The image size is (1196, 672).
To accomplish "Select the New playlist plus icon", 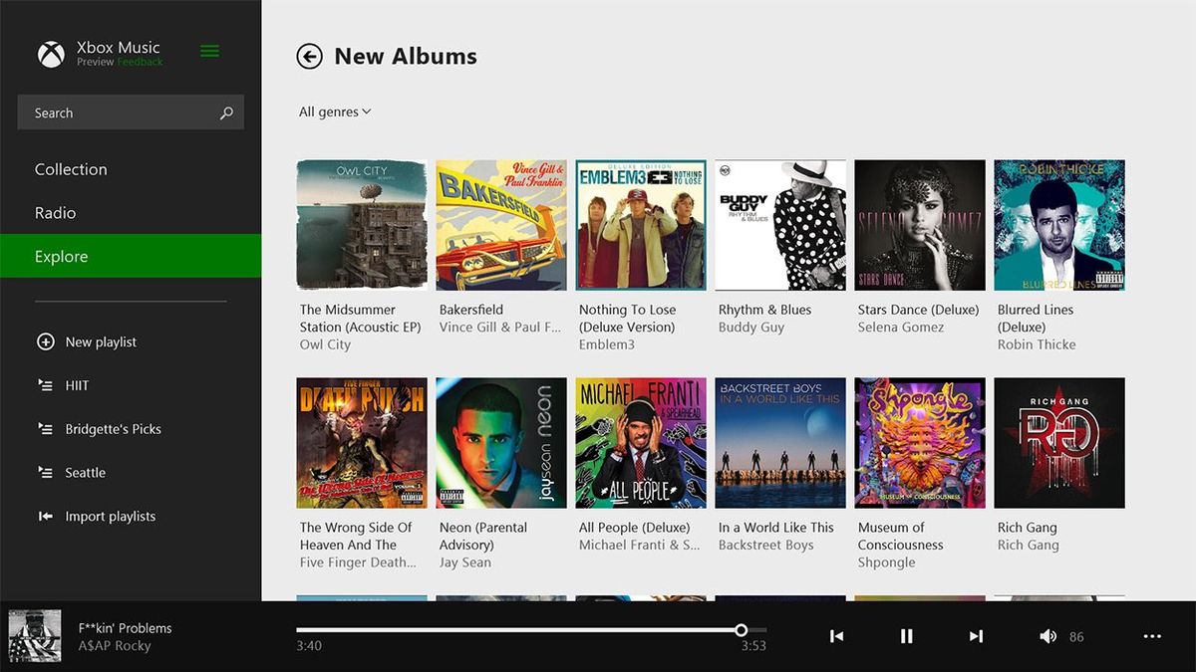I will pyautogui.click(x=46, y=341).
